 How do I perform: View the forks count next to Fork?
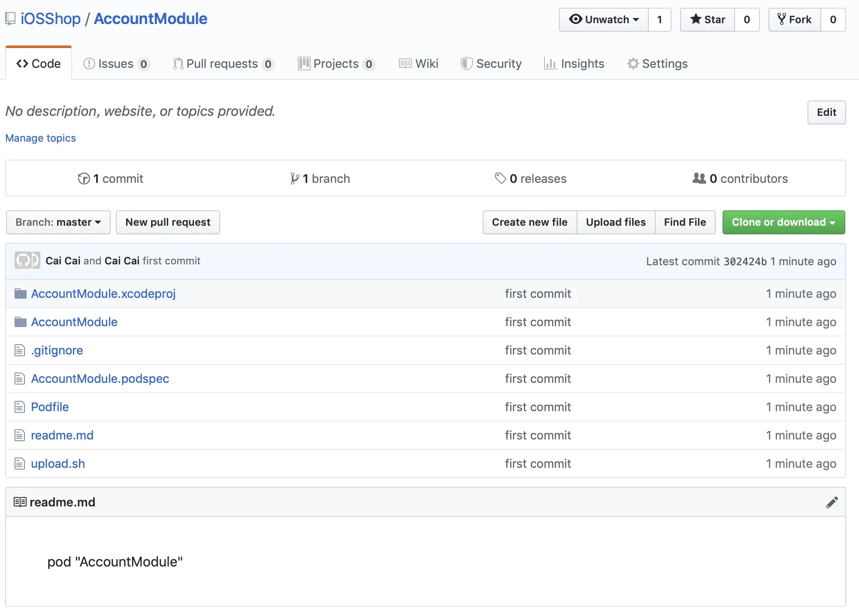click(x=833, y=20)
